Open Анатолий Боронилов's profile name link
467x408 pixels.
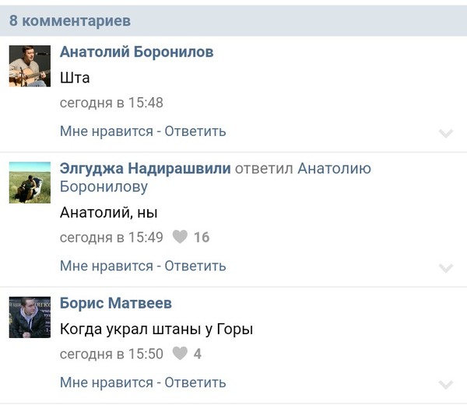(136, 52)
